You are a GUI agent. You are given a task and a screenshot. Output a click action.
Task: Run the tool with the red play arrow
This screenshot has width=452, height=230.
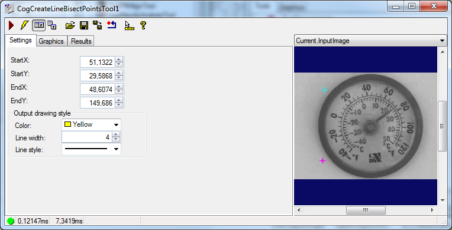pyautogui.click(x=11, y=25)
